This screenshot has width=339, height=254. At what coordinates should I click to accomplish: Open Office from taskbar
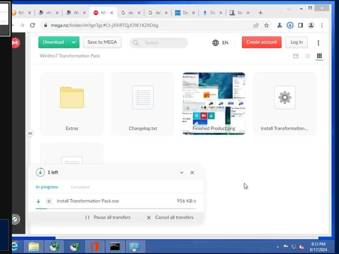point(95,246)
